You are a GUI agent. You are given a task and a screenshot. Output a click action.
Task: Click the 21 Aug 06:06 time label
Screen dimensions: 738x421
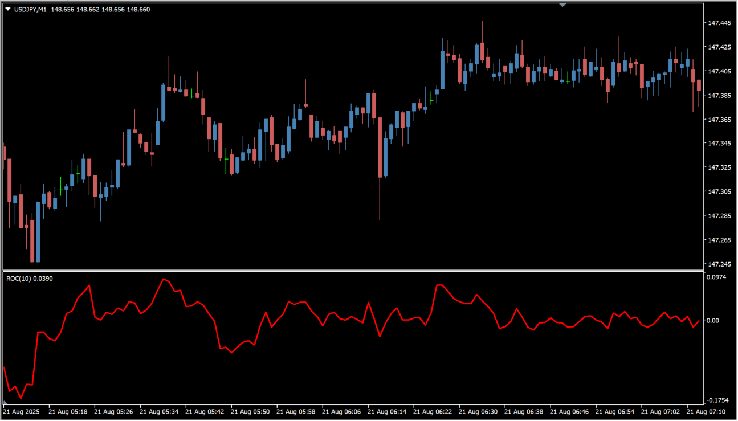(x=341, y=411)
